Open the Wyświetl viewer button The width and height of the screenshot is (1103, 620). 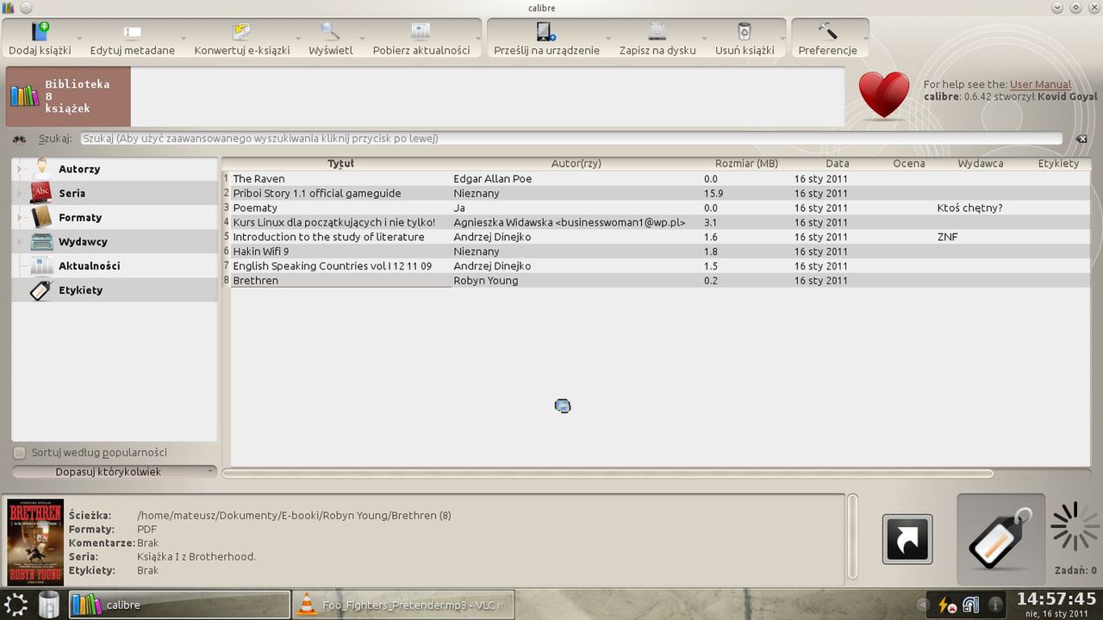(x=331, y=39)
